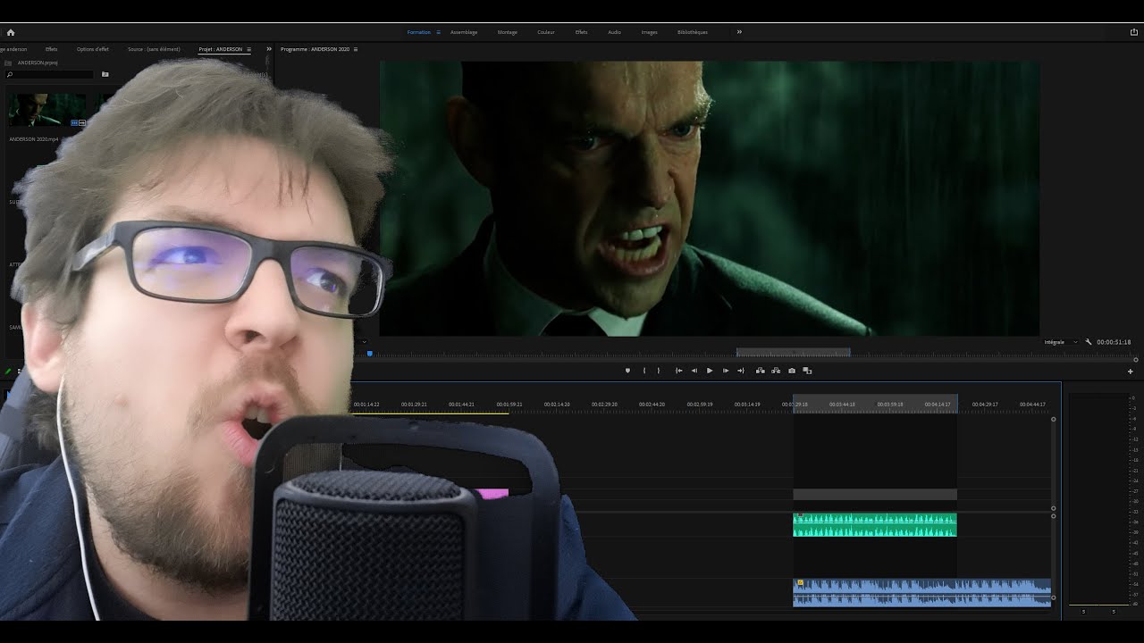Open the Projet : ANDERSON panel menu

(x=248, y=49)
